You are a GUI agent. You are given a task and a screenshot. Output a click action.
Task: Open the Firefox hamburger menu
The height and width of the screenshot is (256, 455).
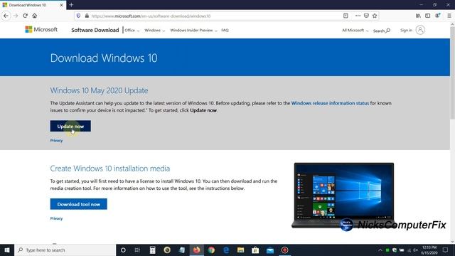pyautogui.click(x=449, y=16)
